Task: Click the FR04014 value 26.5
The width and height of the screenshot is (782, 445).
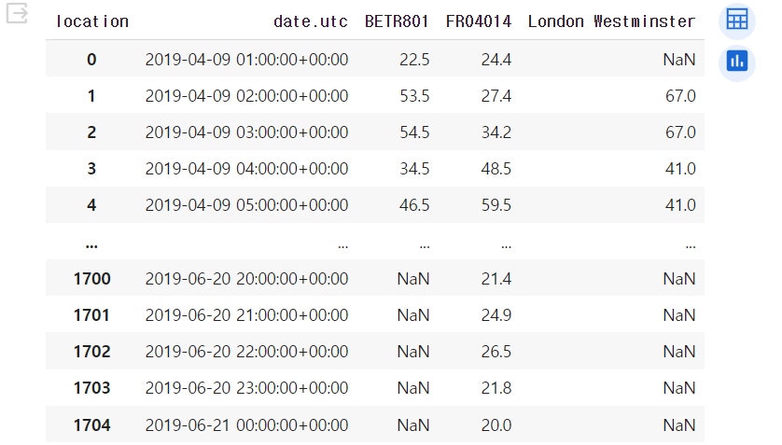Action: coord(496,352)
